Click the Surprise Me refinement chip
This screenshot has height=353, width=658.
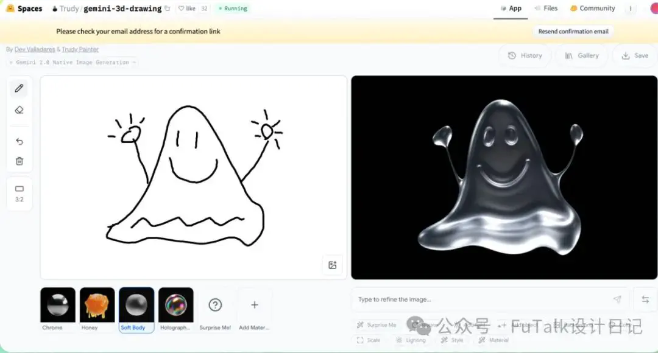click(x=377, y=325)
